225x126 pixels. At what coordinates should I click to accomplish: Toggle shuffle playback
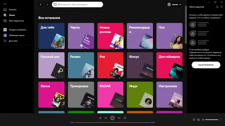point(100,118)
